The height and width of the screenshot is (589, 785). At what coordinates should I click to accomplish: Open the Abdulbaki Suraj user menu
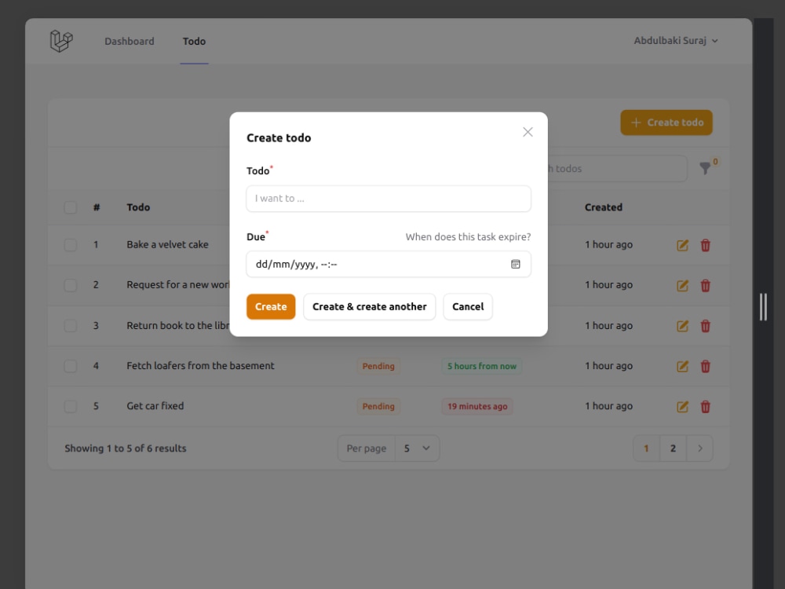[x=676, y=41]
